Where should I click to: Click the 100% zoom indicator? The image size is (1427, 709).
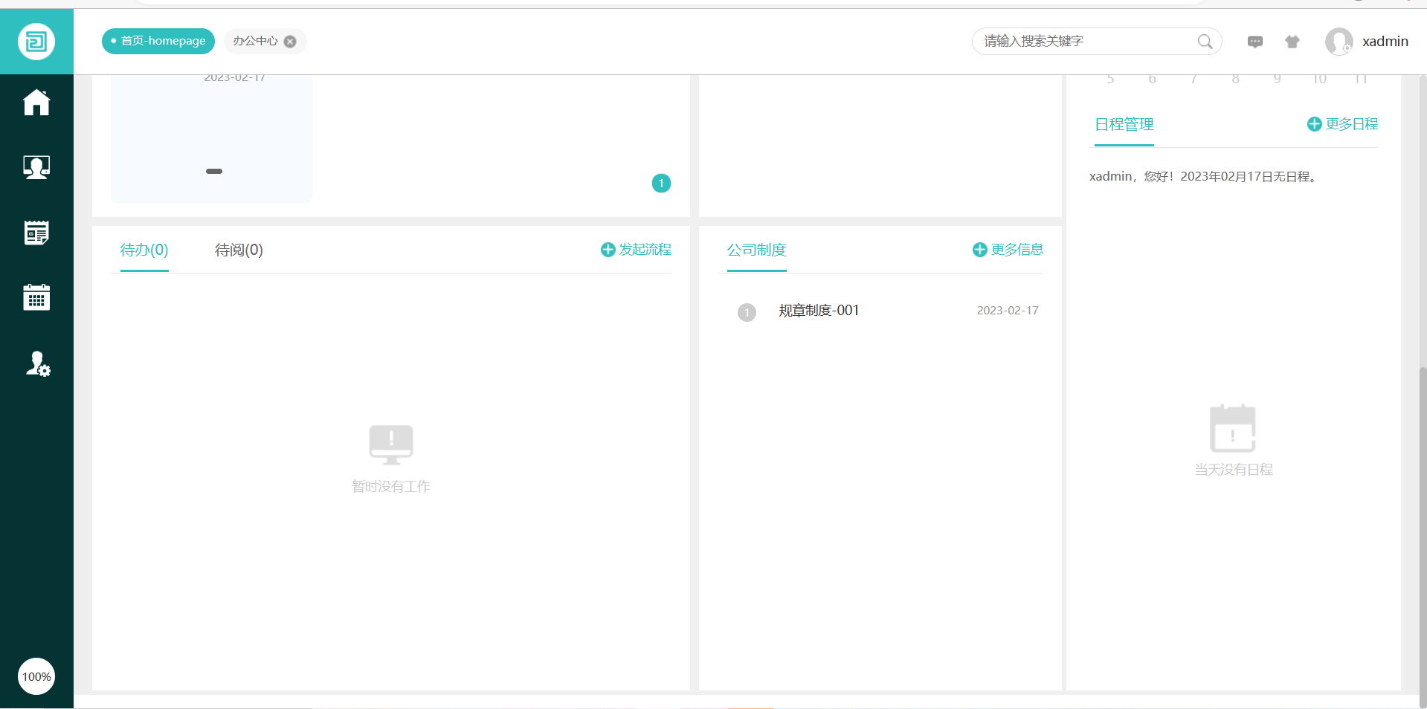pyautogui.click(x=36, y=676)
